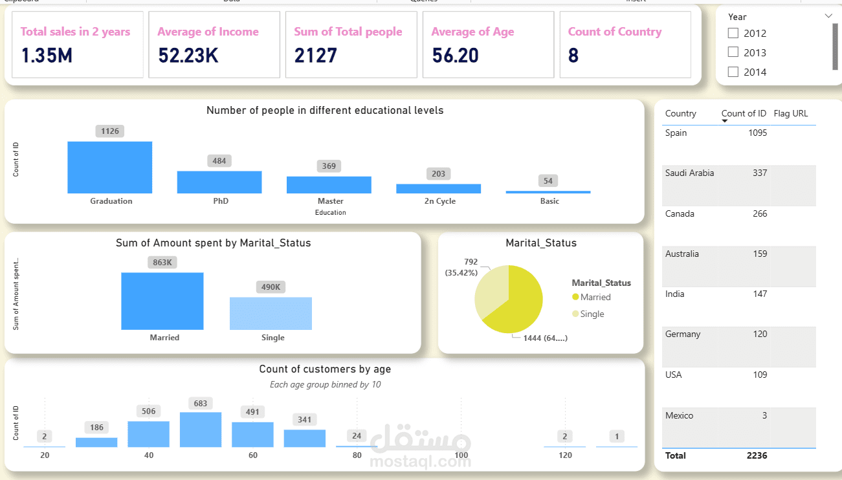Select the Average of Age card title
This screenshot has height=480, width=842.
coord(472,32)
